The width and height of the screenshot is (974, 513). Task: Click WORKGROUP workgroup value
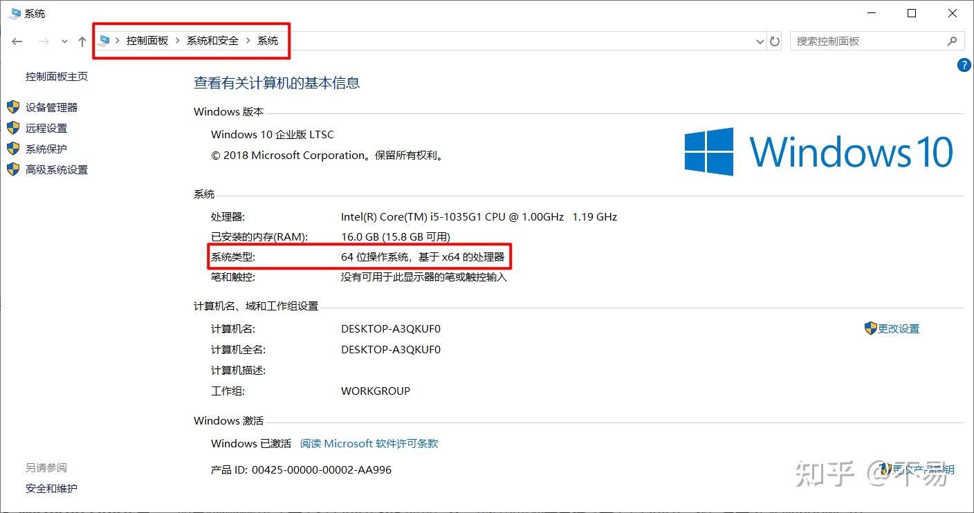[x=376, y=391]
